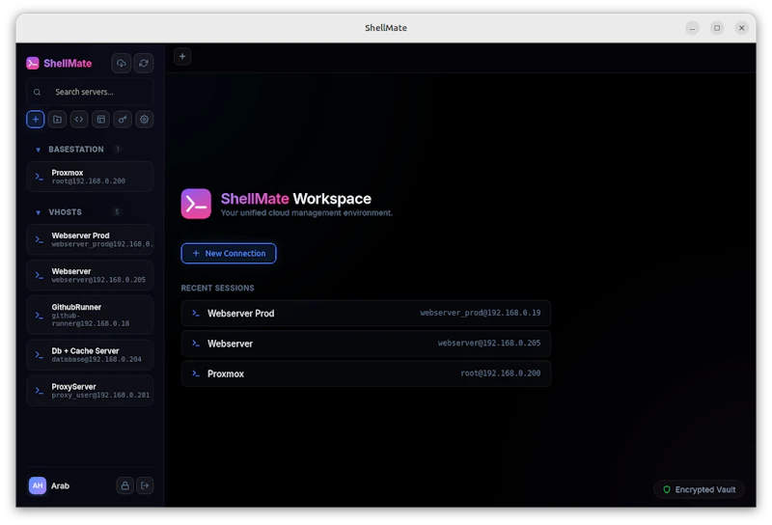772x525 pixels.
Task: Collapse the VHOSTS group arrow
Action: (38, 212)
